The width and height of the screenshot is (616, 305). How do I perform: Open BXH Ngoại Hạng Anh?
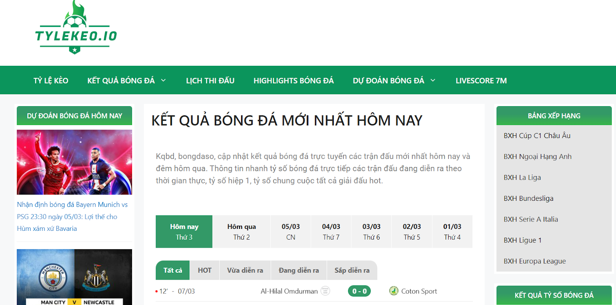tap(537, 157)
